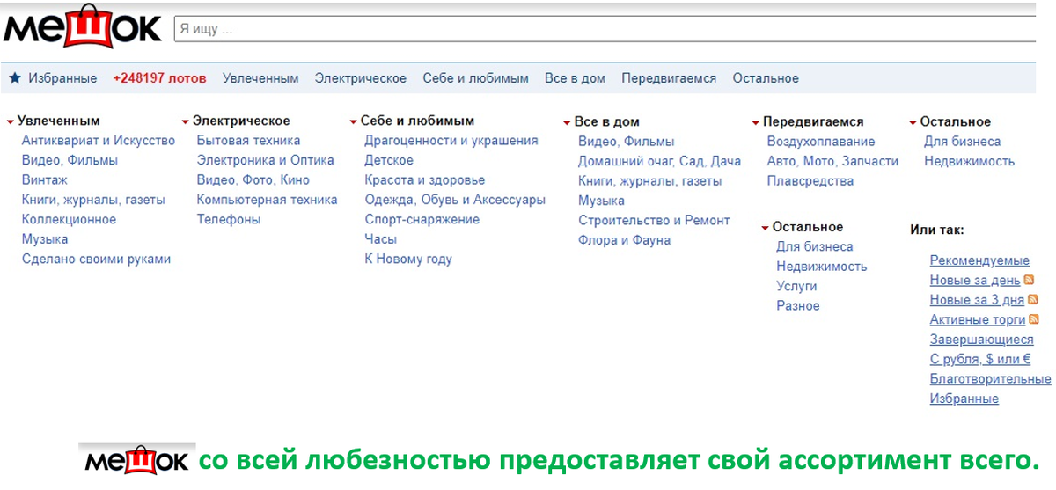Screen dimensions: 1056x490
Task: Open the Детское category
Action: click(x=389, y=160)
